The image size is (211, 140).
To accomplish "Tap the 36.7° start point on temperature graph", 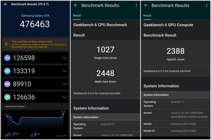I will tap(7, 116).
